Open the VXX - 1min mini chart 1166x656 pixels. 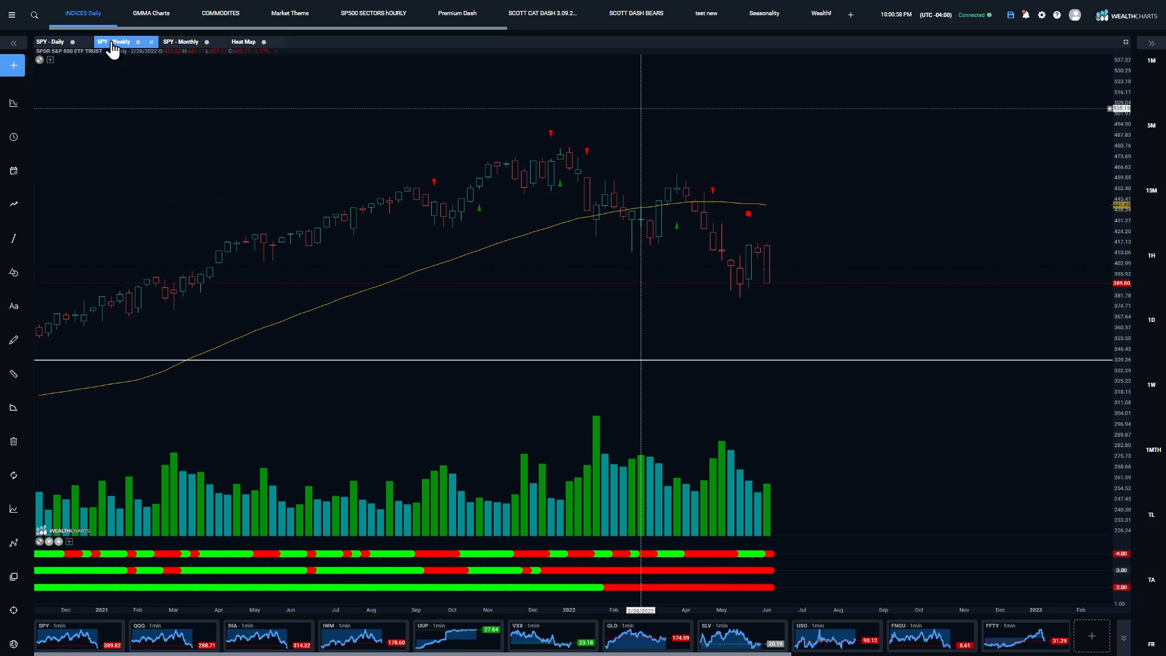(553, 635)
